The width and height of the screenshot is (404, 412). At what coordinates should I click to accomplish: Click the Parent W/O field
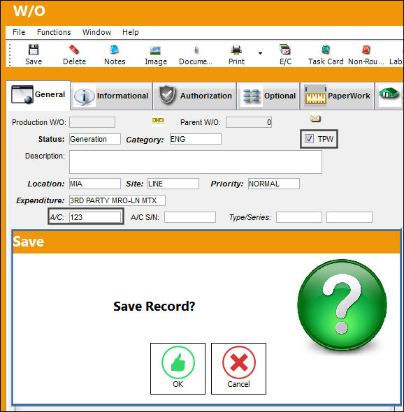click(249, 122)
